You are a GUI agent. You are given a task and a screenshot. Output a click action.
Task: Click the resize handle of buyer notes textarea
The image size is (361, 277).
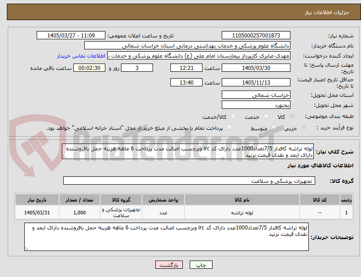pos(27,249)
